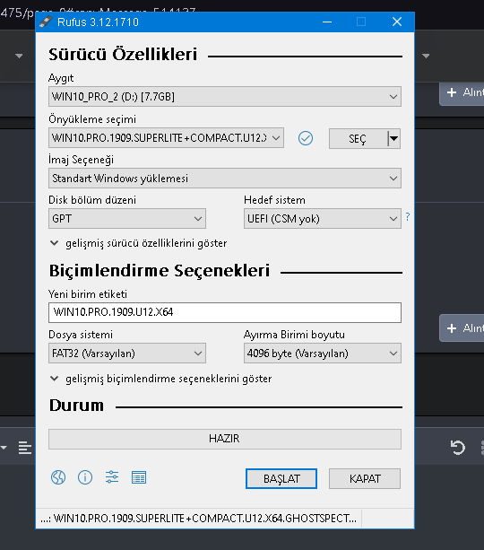The width and height of the screenshot is (484, 550).
Task: Close the Rufus window
Action: (397, 22)
